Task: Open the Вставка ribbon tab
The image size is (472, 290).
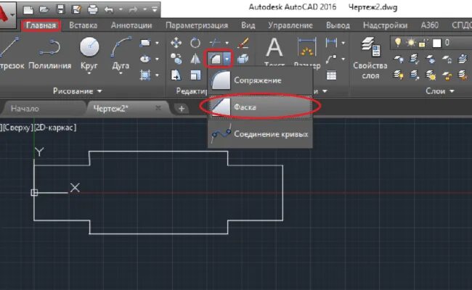Action: [83, 25]
